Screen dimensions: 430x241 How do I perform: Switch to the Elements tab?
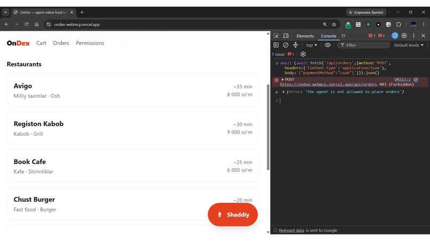pyautogui.click(x=305, y=36)
